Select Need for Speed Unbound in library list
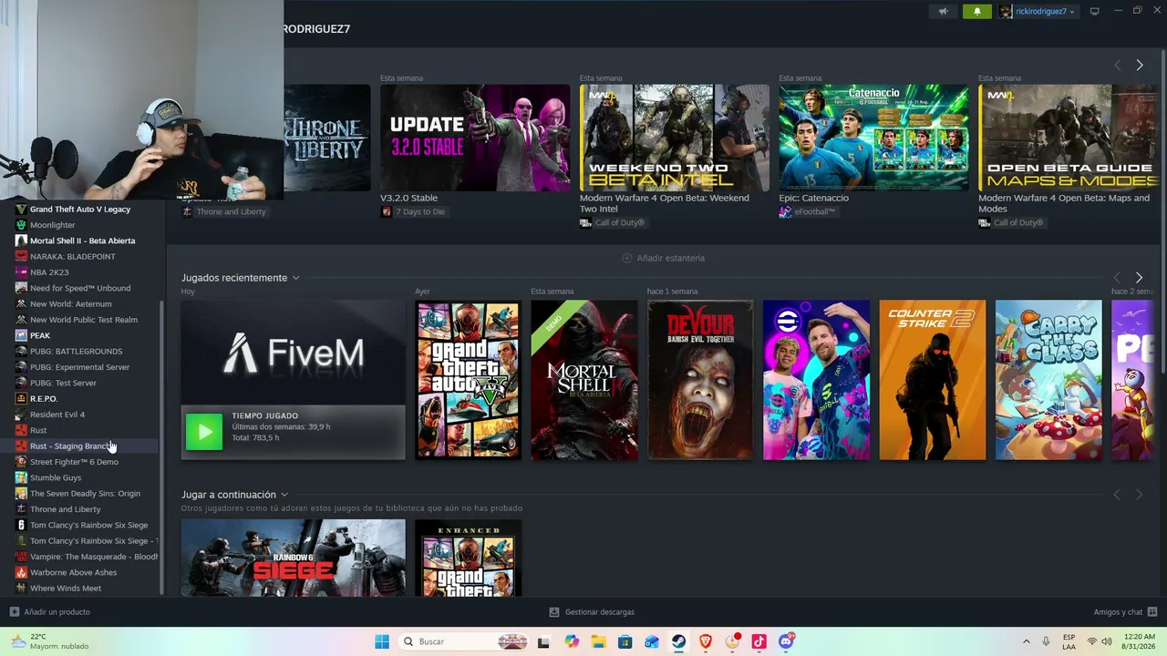The width and height of the screenshot is (1167, 656). tap(80, 288)
